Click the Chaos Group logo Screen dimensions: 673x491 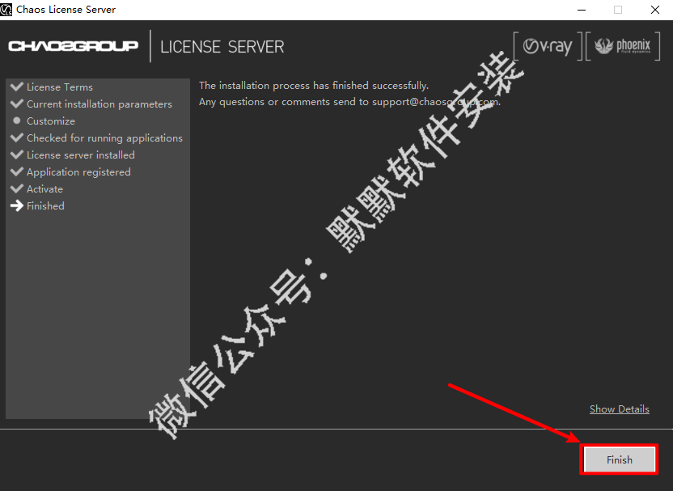(x=74, y=46)
